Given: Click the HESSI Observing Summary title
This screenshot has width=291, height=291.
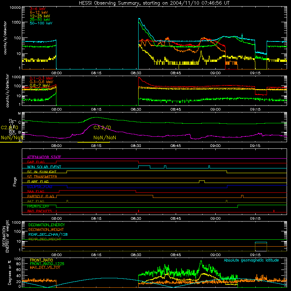Looking at the screenshot, I should click(154, 3).
